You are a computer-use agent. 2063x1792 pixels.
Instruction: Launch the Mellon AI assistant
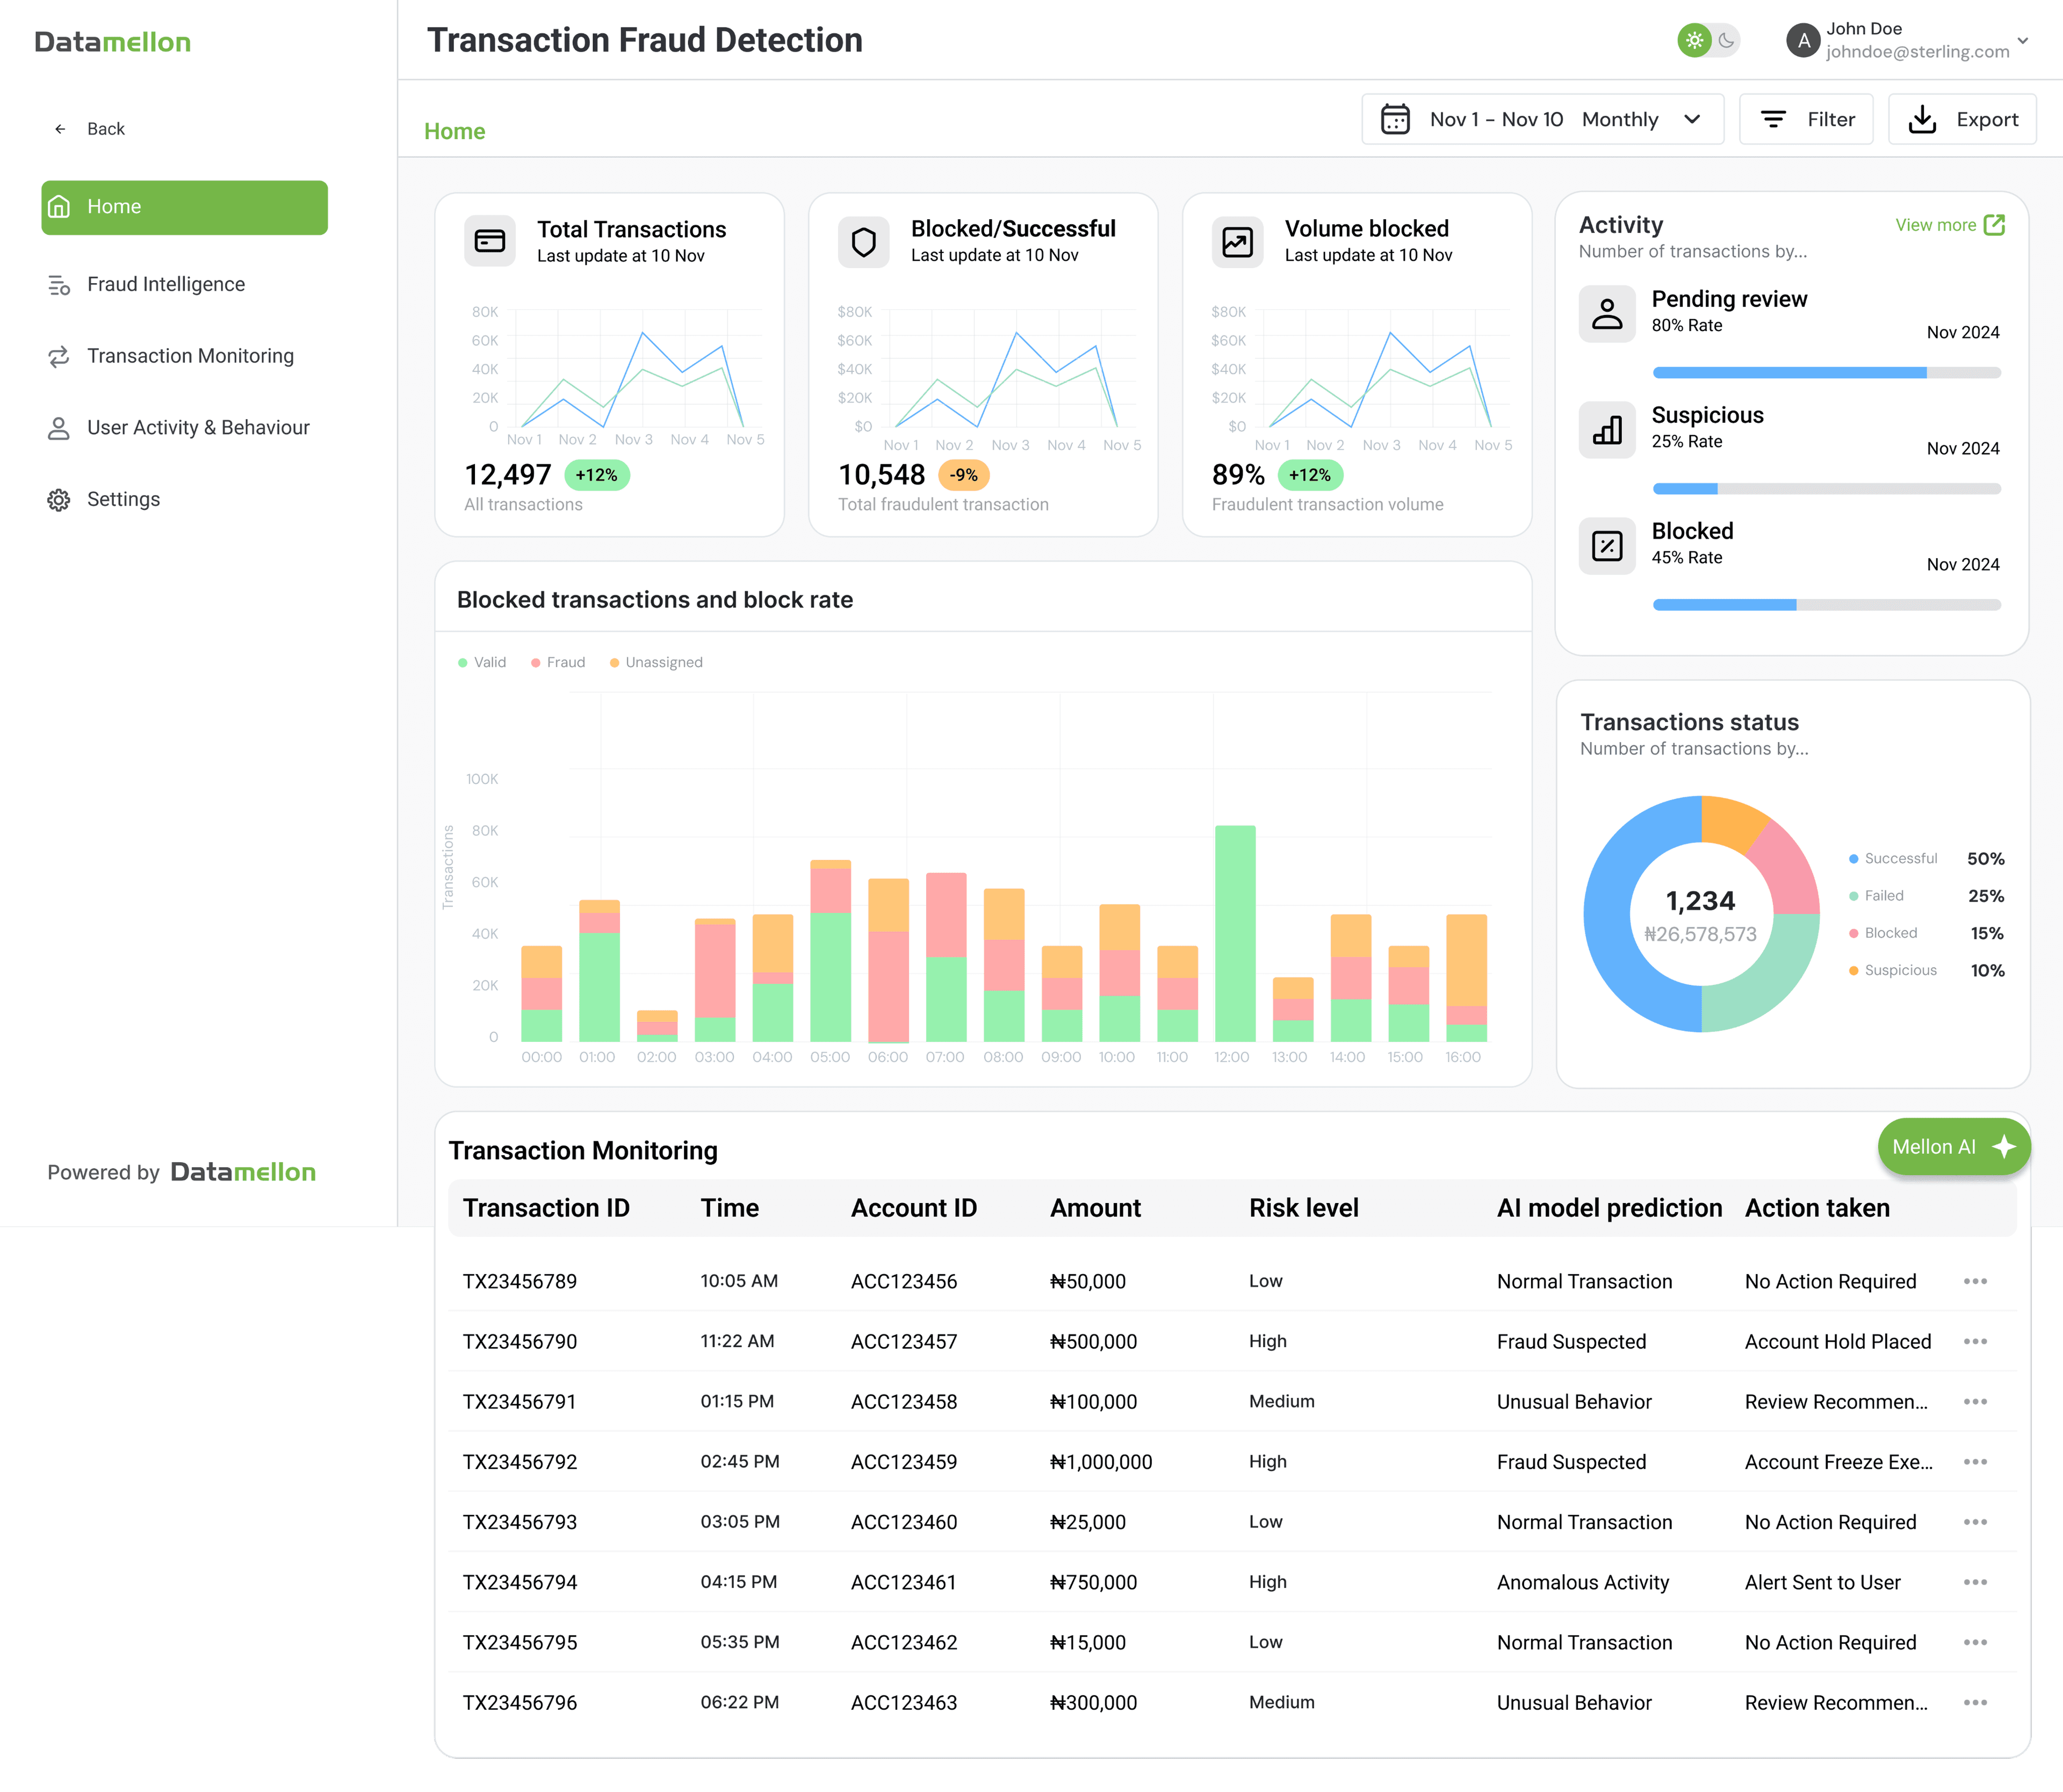pos(1953,1147)
